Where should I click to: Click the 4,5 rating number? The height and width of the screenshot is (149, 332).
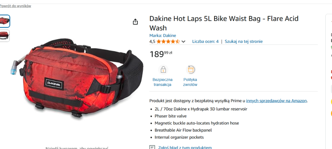[x=152, y=42]
